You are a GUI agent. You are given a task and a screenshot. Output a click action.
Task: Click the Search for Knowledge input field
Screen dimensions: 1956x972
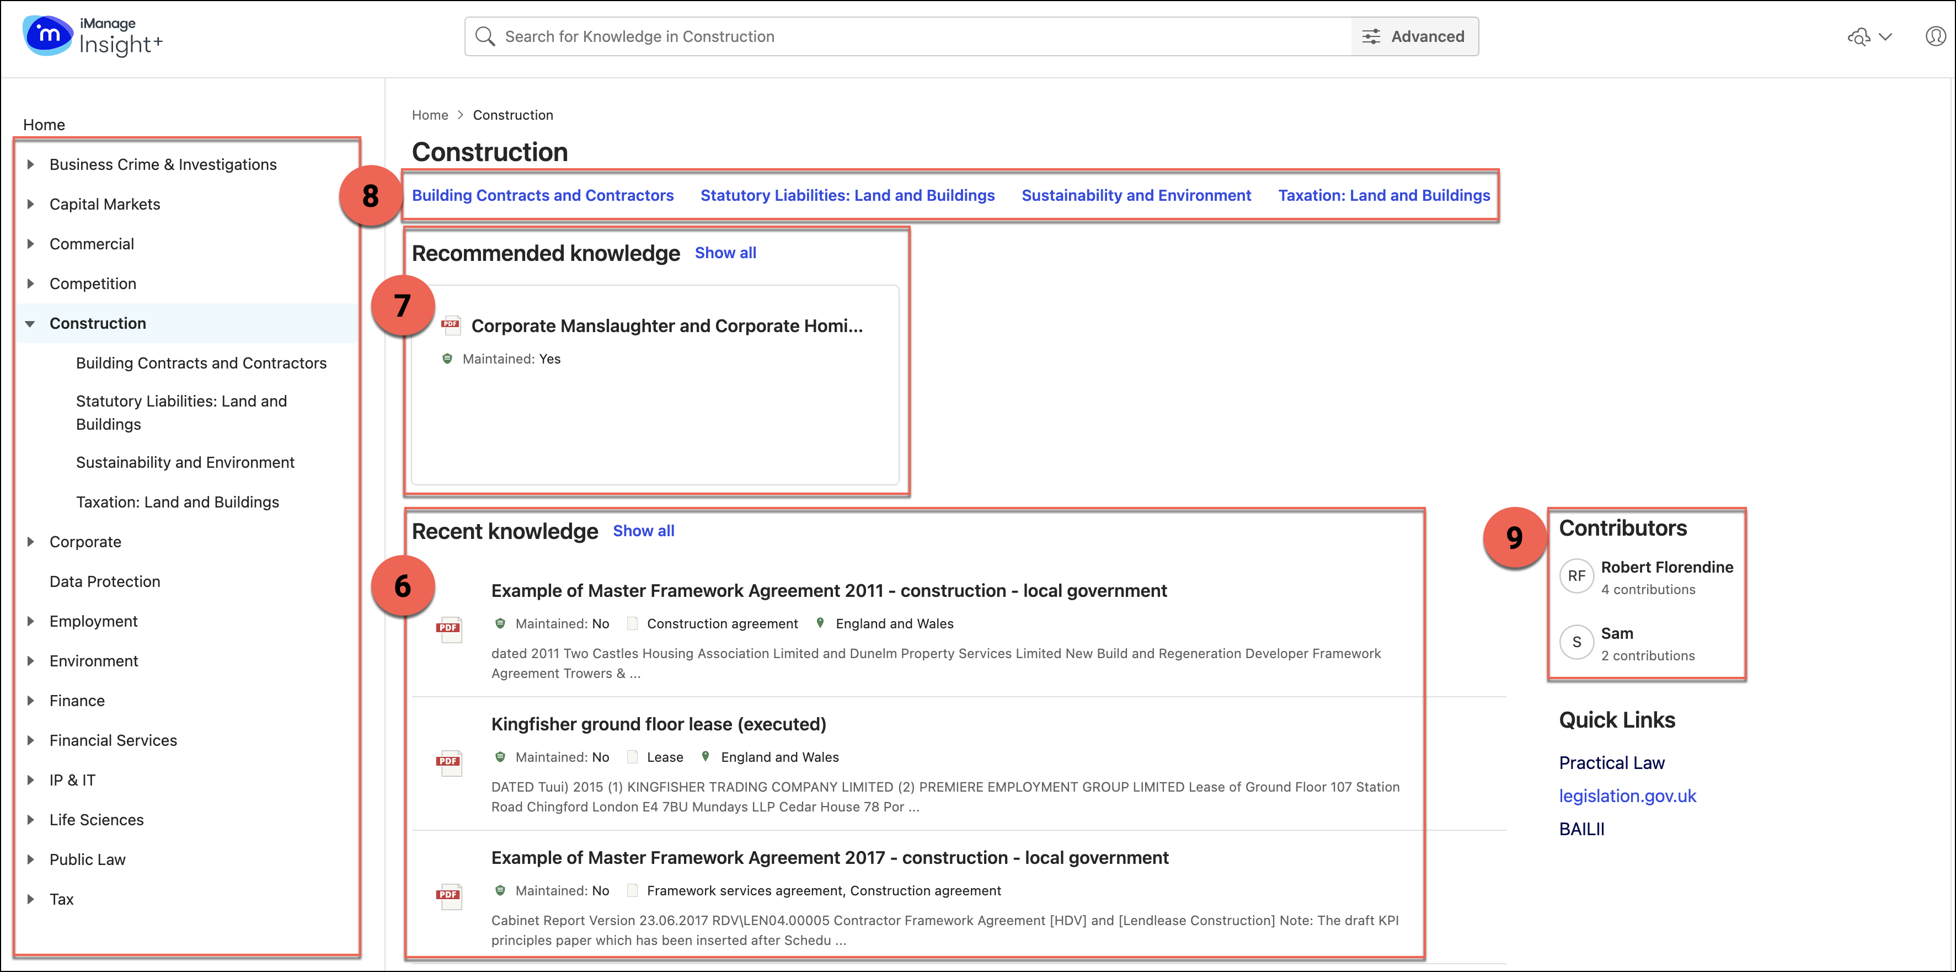(911, 36)
